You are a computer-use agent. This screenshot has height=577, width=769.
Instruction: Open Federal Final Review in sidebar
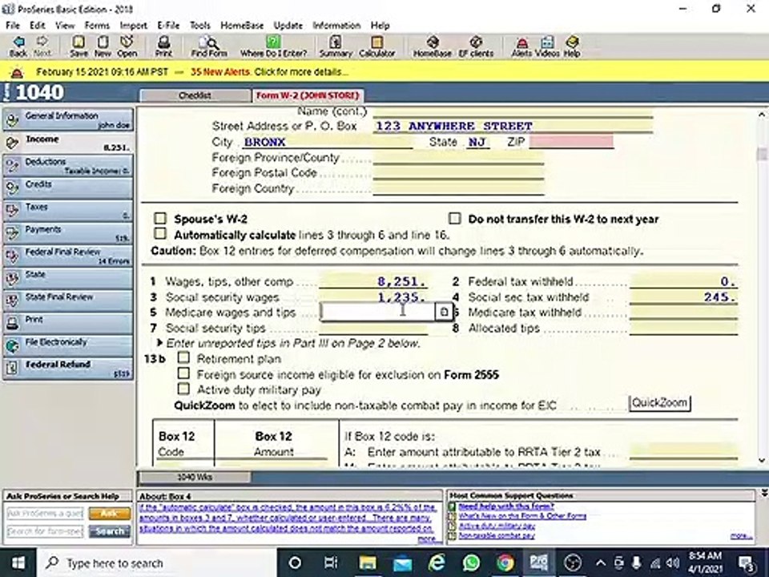(x=68, y=256)
